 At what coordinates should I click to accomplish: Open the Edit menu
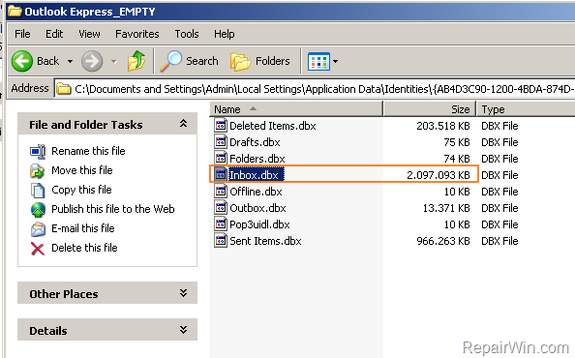54,34
